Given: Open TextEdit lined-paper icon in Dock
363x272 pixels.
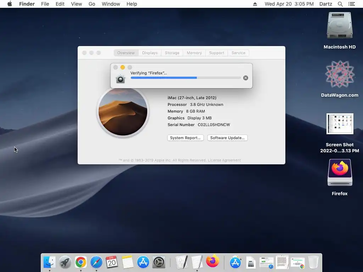Looking at the screenshot, I should click(x=197, y=262).
